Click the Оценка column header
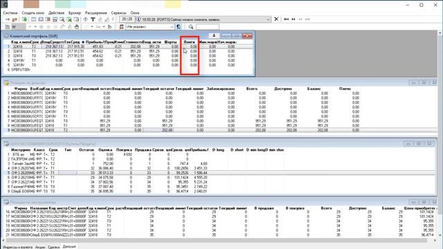Screen dimensions: 443x249 tap(105, 150)
